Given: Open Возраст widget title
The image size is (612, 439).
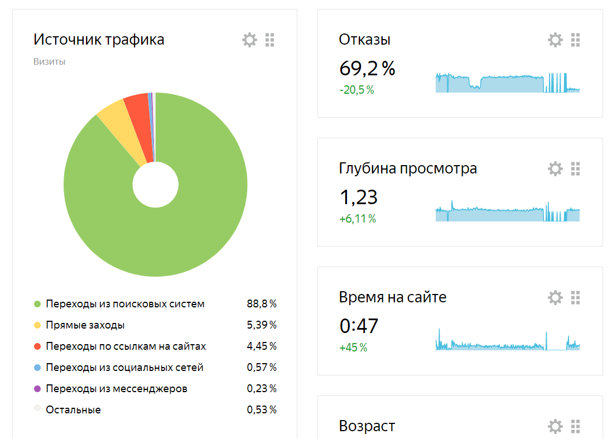Looking at the screenshot, I should pyautogui.click(x=367, y=426).
